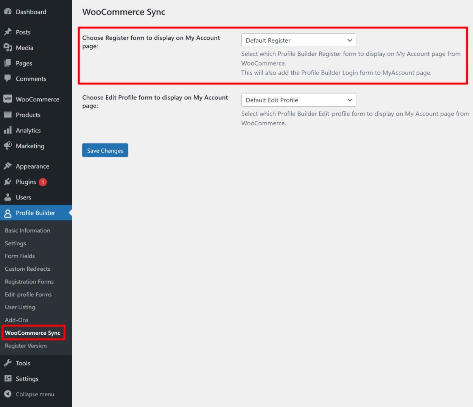Open Profile Builder Settings submenu link
Viewport: 473px width, 407px height.
pyautogui.click(x=16, y=243)
